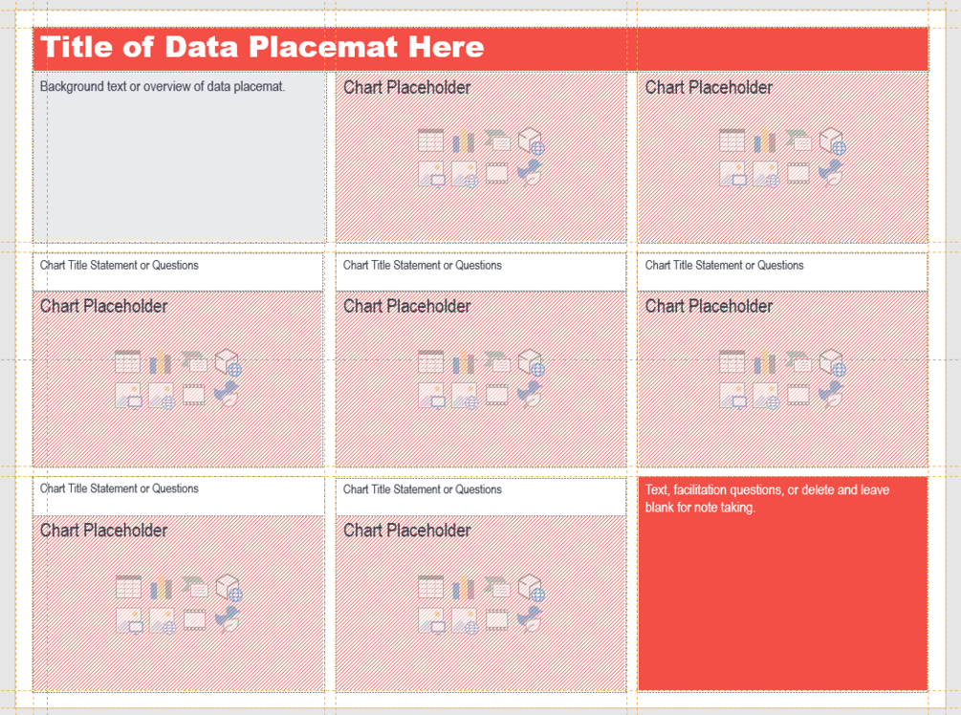The image size is (961, 715).
Task: Click Insert Table icon in top-center chart placeholder
Action: click(430, 141)
